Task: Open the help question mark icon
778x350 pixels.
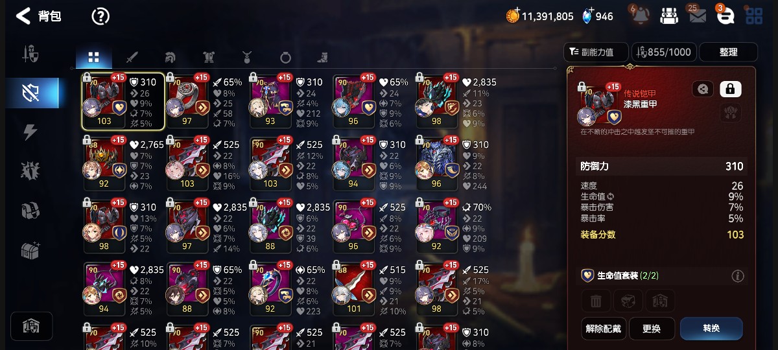Action: [x=100, y=16]
